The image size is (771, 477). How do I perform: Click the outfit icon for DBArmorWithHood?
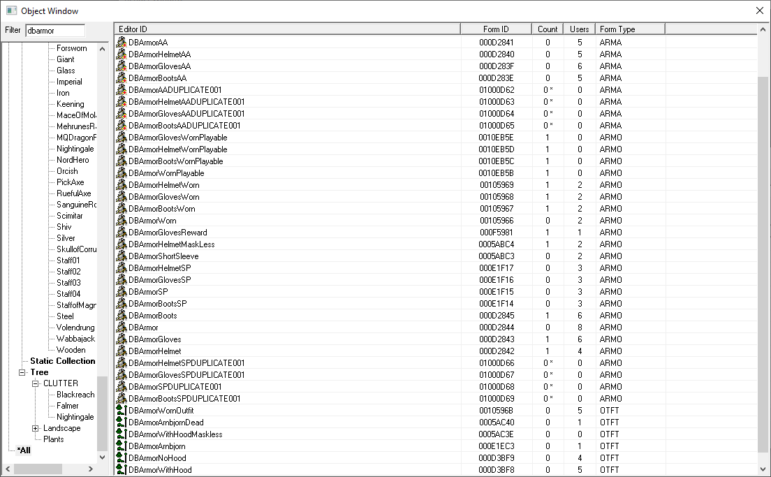tap(121, 470)
